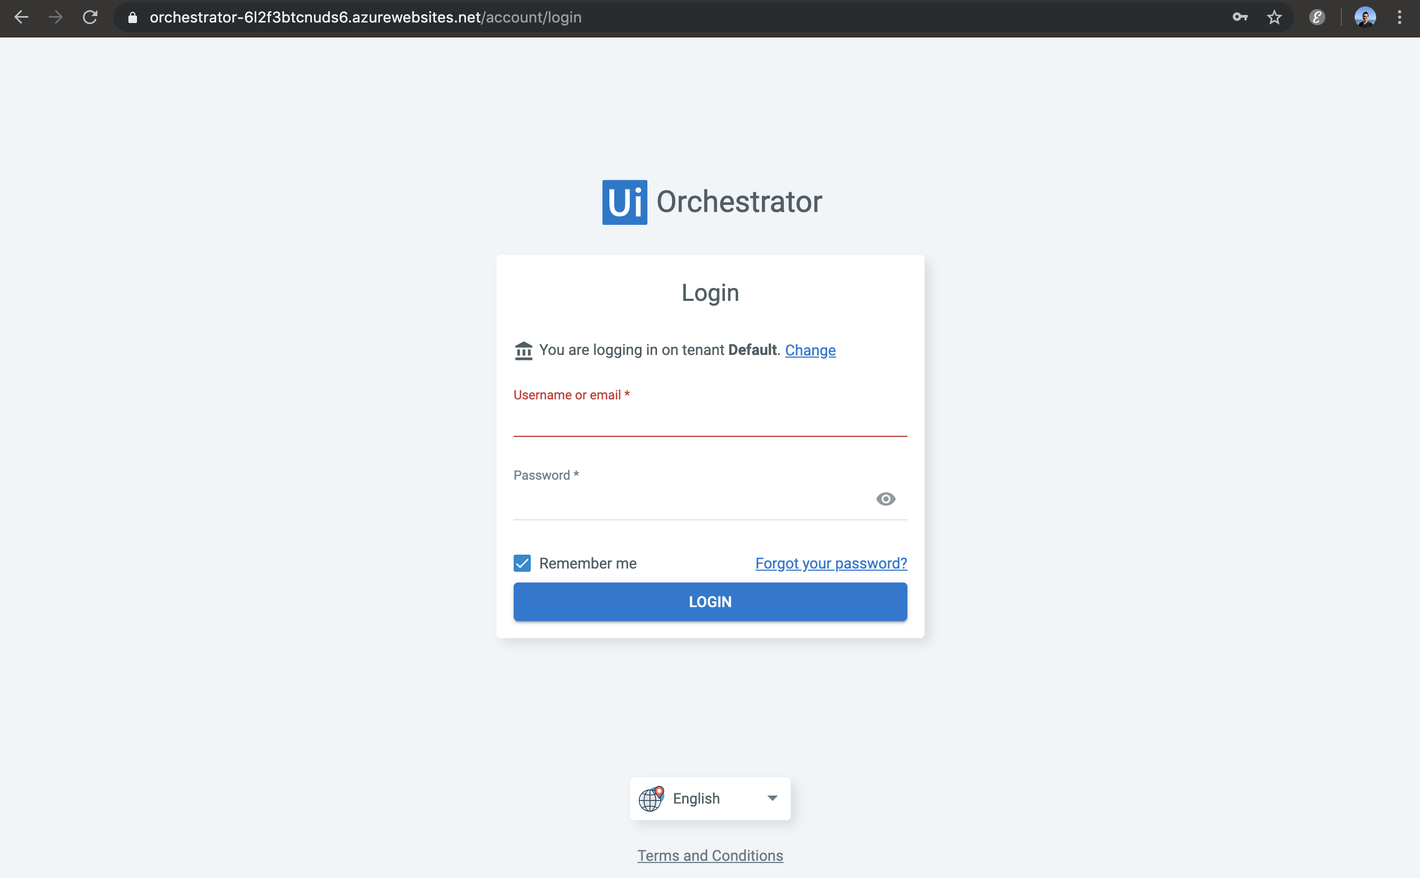
Task: Click the browser forward arrow
Action: pyautogui.click(x=56, y=18)
